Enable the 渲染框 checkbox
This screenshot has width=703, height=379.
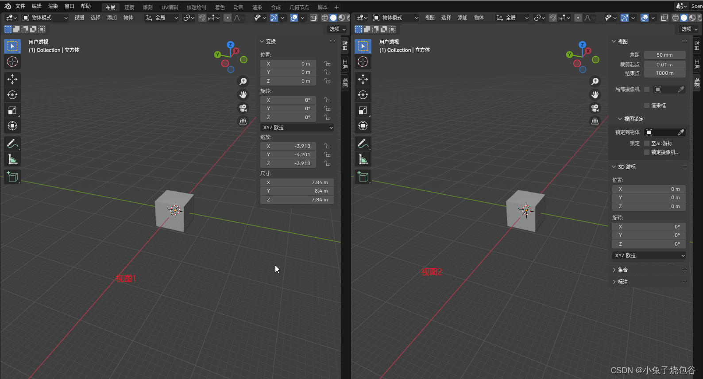[x=647, y=105]
